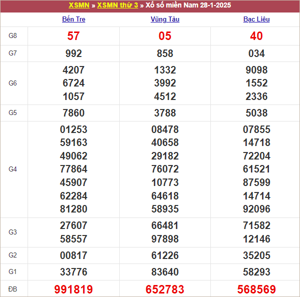Click G2 number 00817
Viewport: 300px width, 297px height.
[74, 255]
